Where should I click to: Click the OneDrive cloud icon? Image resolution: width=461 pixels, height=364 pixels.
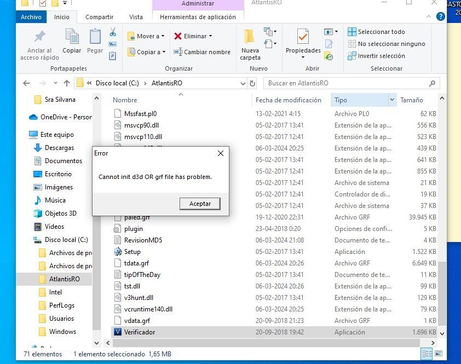point(33,117)
